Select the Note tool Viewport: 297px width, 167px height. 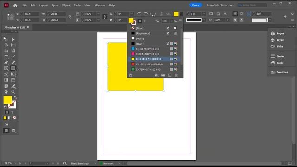click(6, 86)
